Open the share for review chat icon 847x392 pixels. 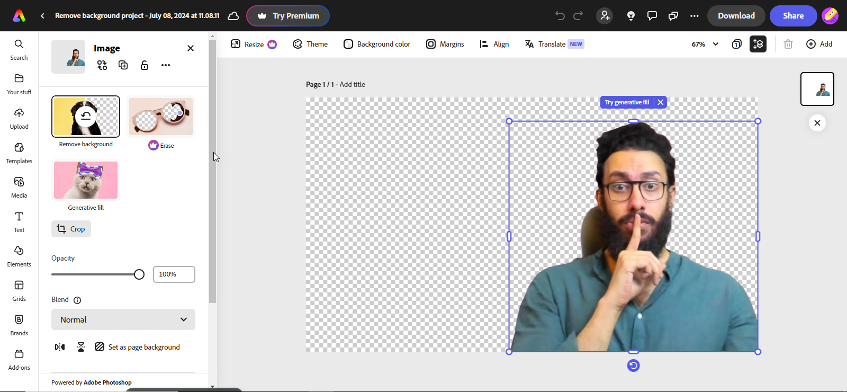pyautogui.click(x=673, y=16)
